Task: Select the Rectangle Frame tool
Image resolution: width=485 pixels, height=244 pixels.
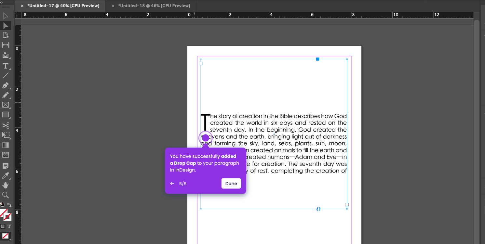Action: coord(6,105)
